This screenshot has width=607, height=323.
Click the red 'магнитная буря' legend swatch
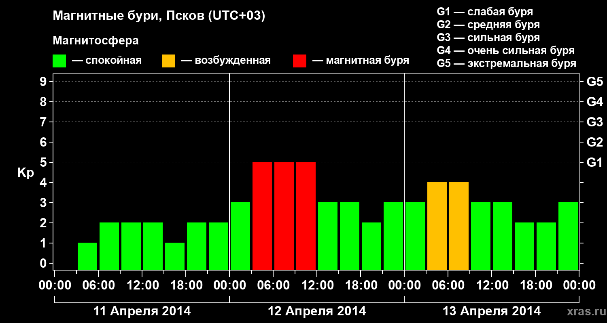click(x=299, y=61)
